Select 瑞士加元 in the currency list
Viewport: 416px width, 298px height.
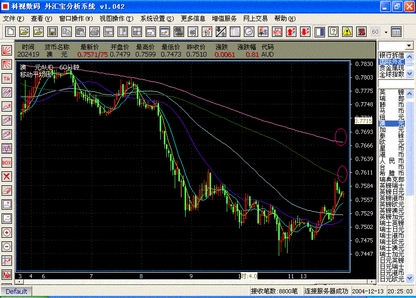pos(392,254)
